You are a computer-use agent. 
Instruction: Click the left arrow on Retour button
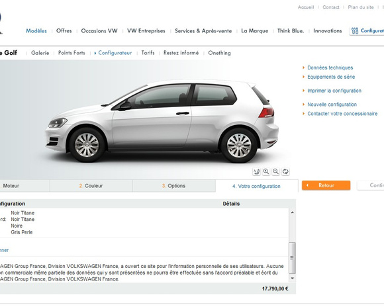click(x=307, y=185)
